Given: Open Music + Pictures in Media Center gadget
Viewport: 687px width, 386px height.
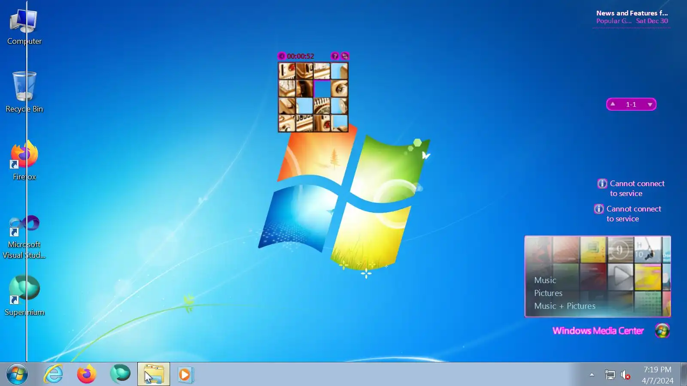Looking at the screenshot, I should [x=565, y=306].
